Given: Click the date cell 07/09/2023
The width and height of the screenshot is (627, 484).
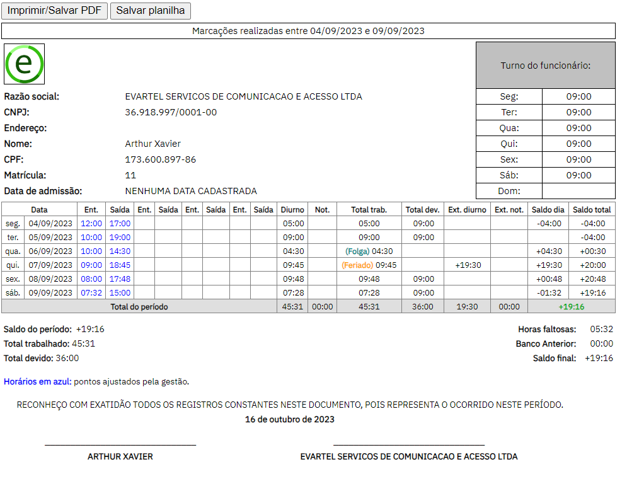Looking at the screenshot, I should click(x=50, y=265).
